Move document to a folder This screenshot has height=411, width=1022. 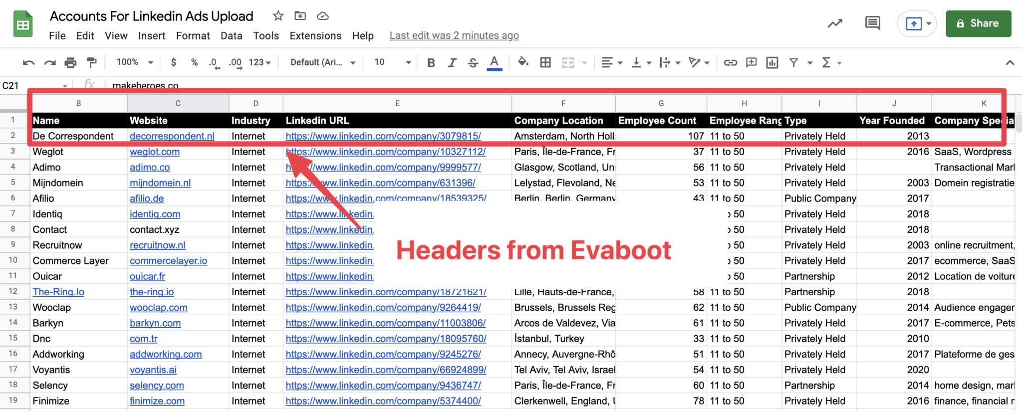(300, 16)
